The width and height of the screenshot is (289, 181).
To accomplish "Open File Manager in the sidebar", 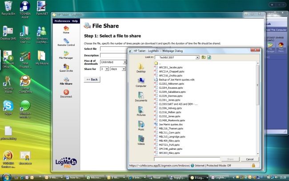I will [66, 55].
